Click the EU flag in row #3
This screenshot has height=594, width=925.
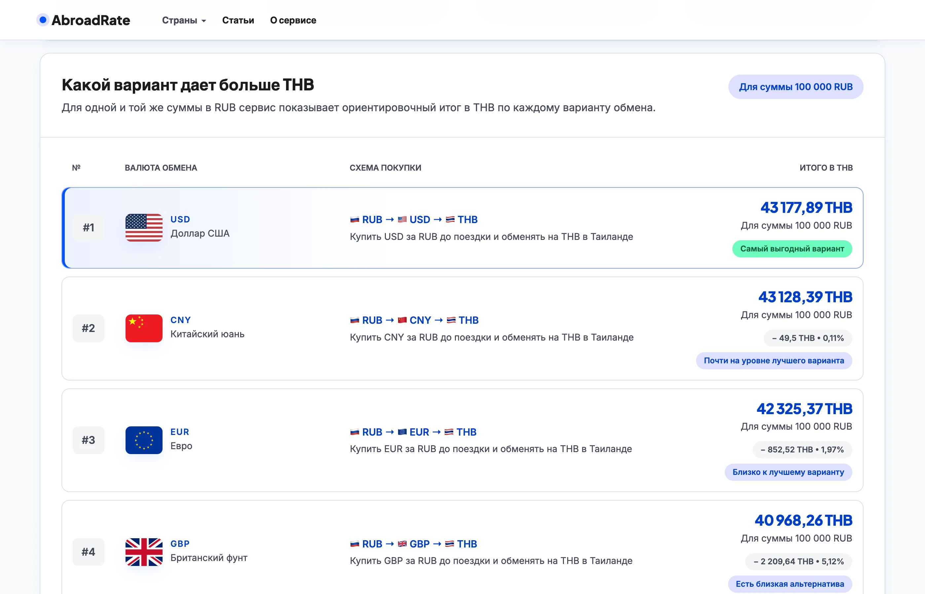(x=144, y=440)
